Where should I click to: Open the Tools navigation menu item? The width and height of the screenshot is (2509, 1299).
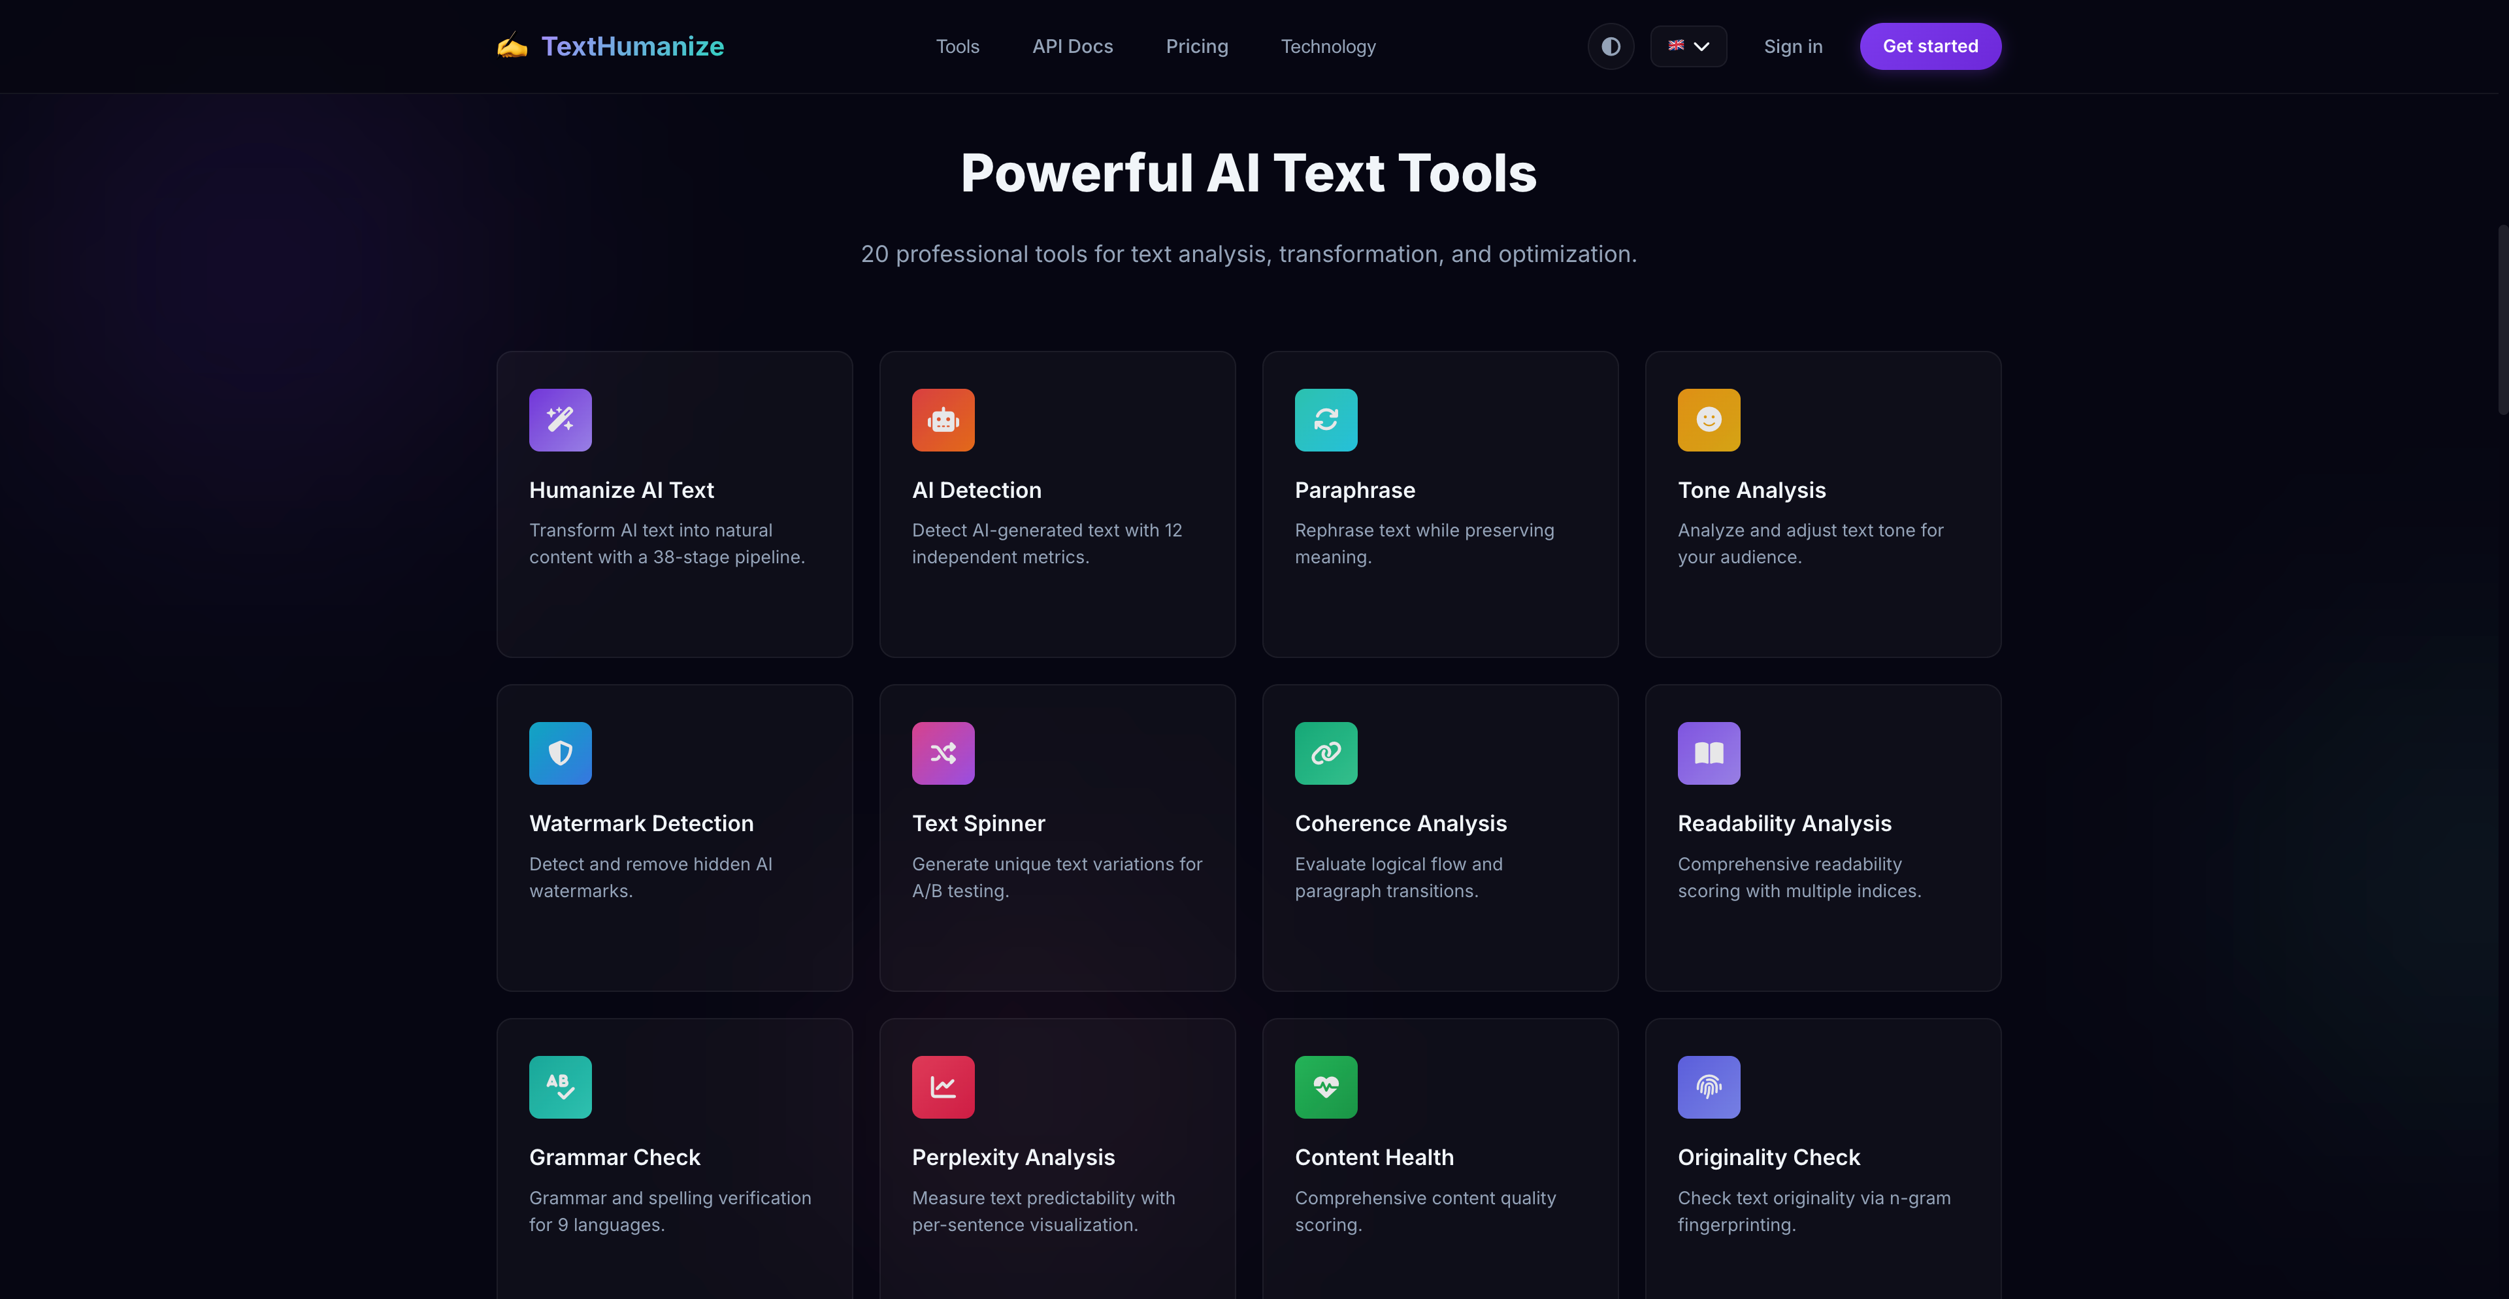pyautogui.click(x=957, y=47)
